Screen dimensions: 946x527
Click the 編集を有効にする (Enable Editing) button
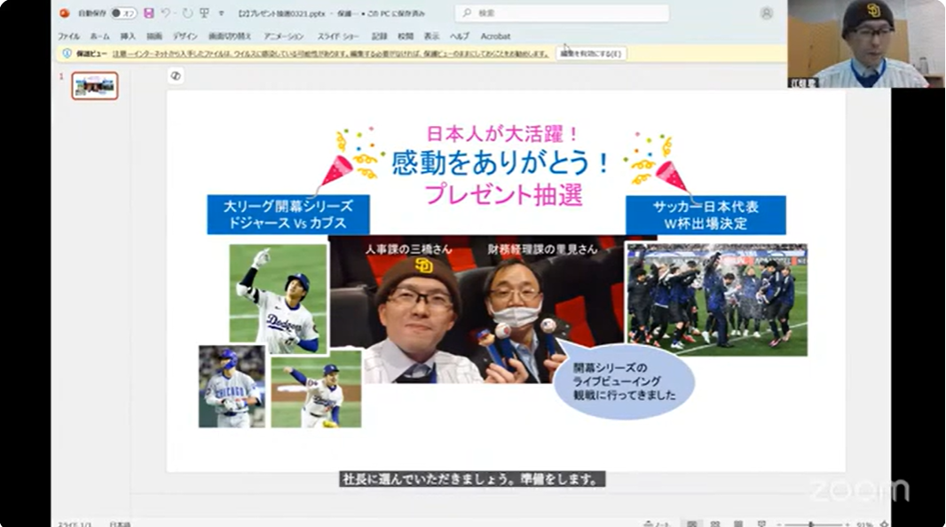pyautogui.click(x=591, y=53)
